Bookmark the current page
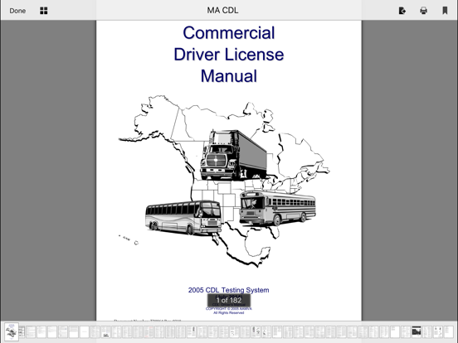This screenshot has width=458, height=343. (445, 11)
